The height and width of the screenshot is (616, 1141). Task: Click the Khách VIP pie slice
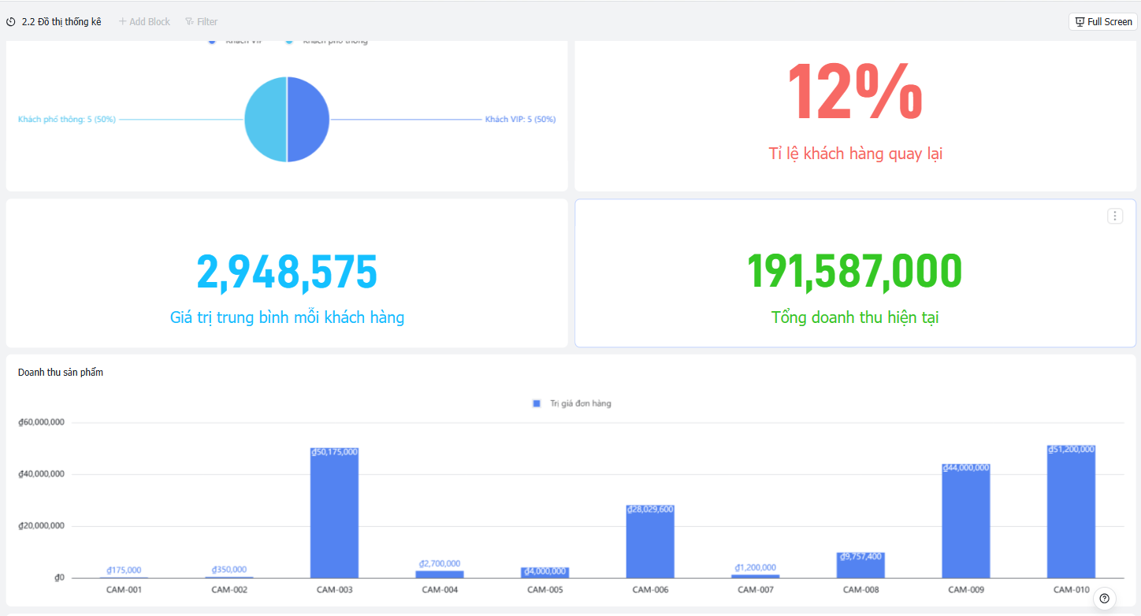point(308,120)
